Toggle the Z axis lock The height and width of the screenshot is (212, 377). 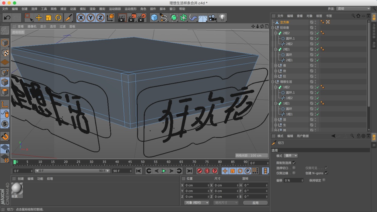[x=100, y=18]
